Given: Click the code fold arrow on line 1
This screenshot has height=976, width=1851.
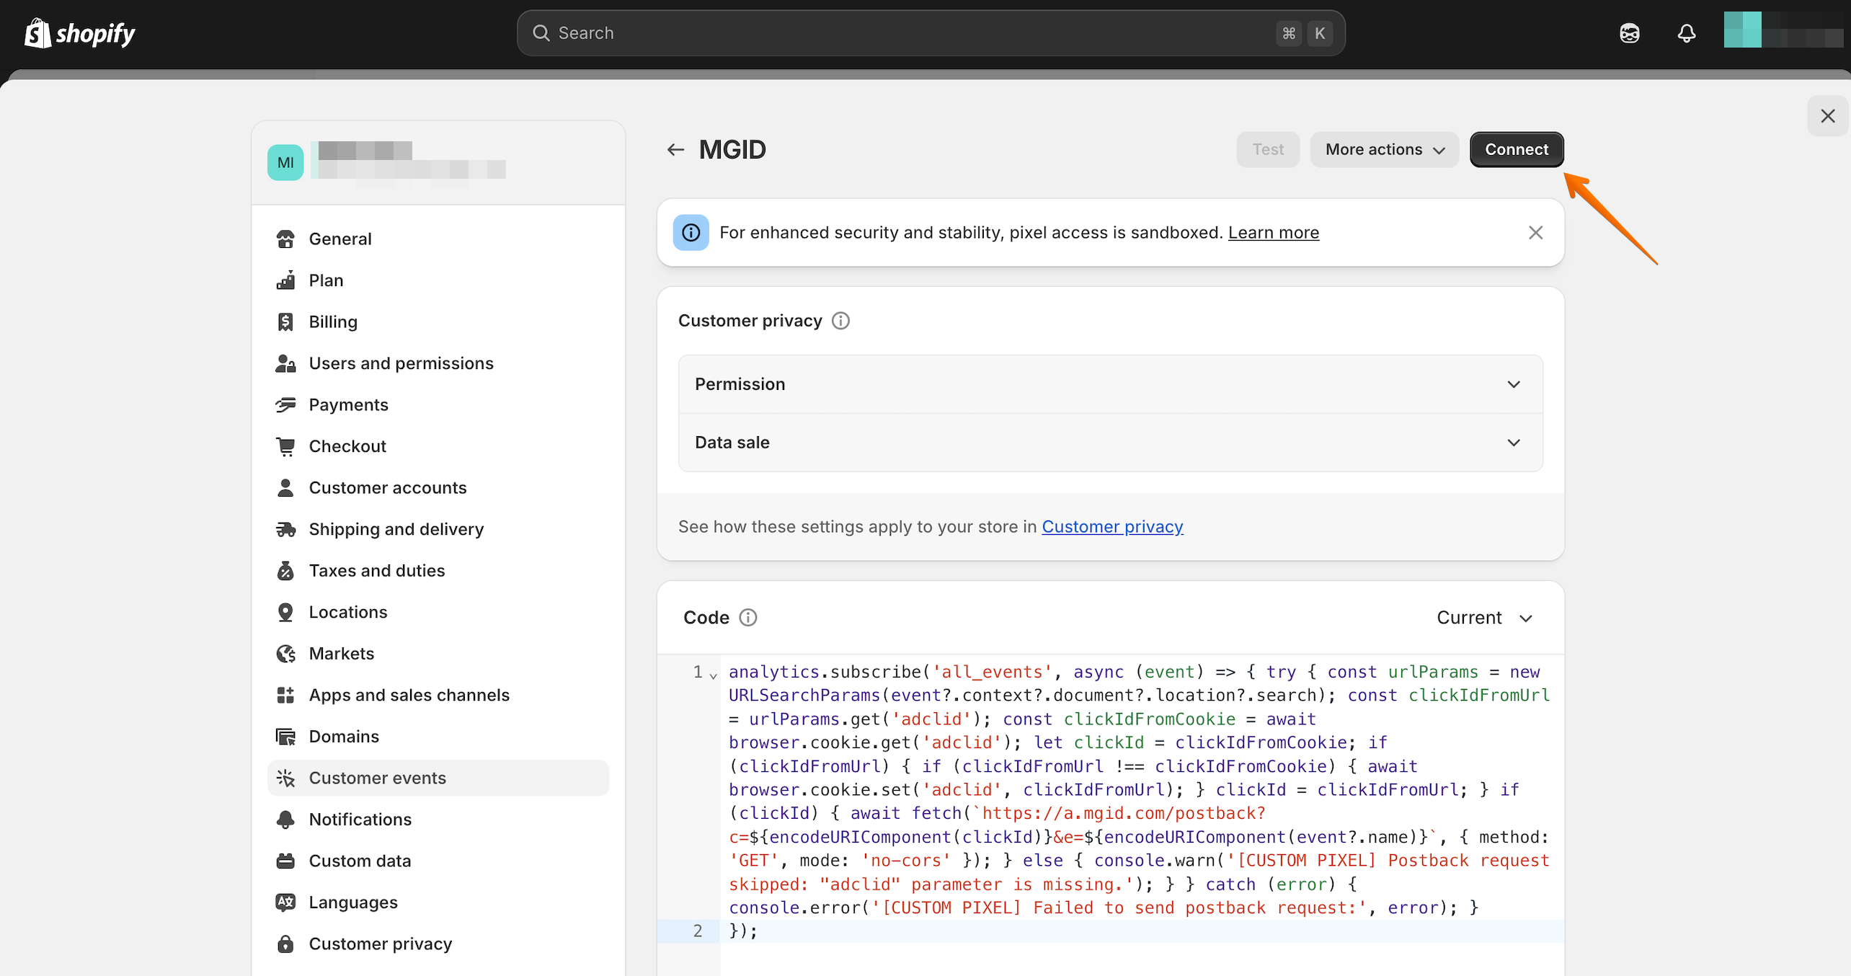Looking at the screenshot, I should [x=713, y=675].
